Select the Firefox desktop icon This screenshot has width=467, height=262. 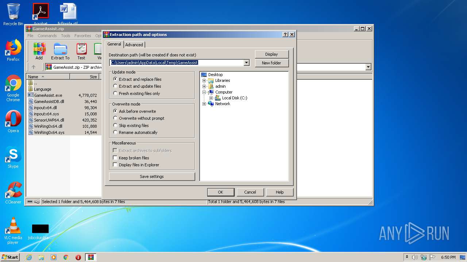click(13, 50)
